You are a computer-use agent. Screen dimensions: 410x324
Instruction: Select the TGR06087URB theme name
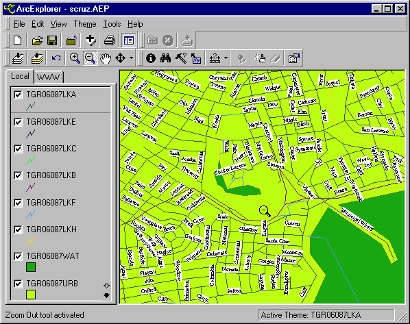coord(52,283)
